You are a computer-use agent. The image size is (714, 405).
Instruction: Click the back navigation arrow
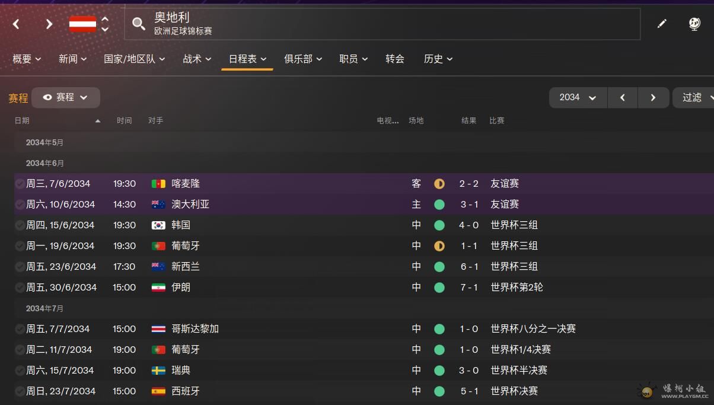(x=16, y=24)
